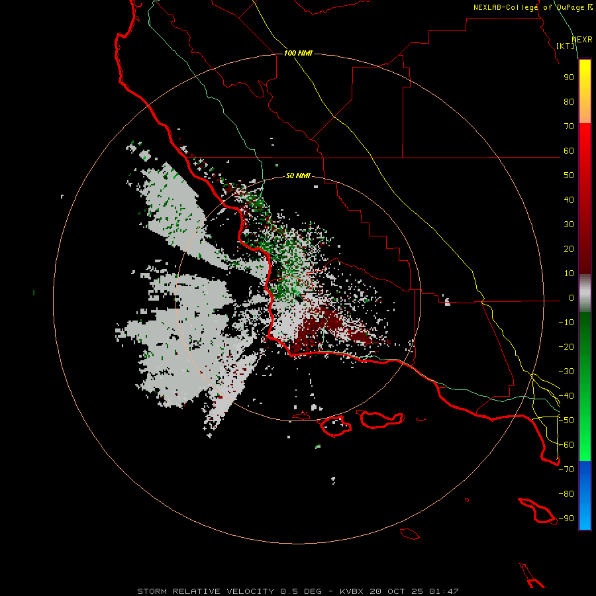This screenshot has width=596, height=596.
Task: Click the 50 value on the velocity scale
Action: (x=569, y=175)
